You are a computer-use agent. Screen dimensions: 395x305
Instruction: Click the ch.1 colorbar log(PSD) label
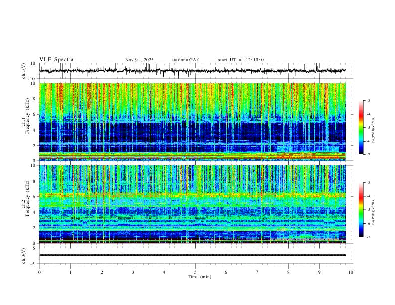coord(373,130)
